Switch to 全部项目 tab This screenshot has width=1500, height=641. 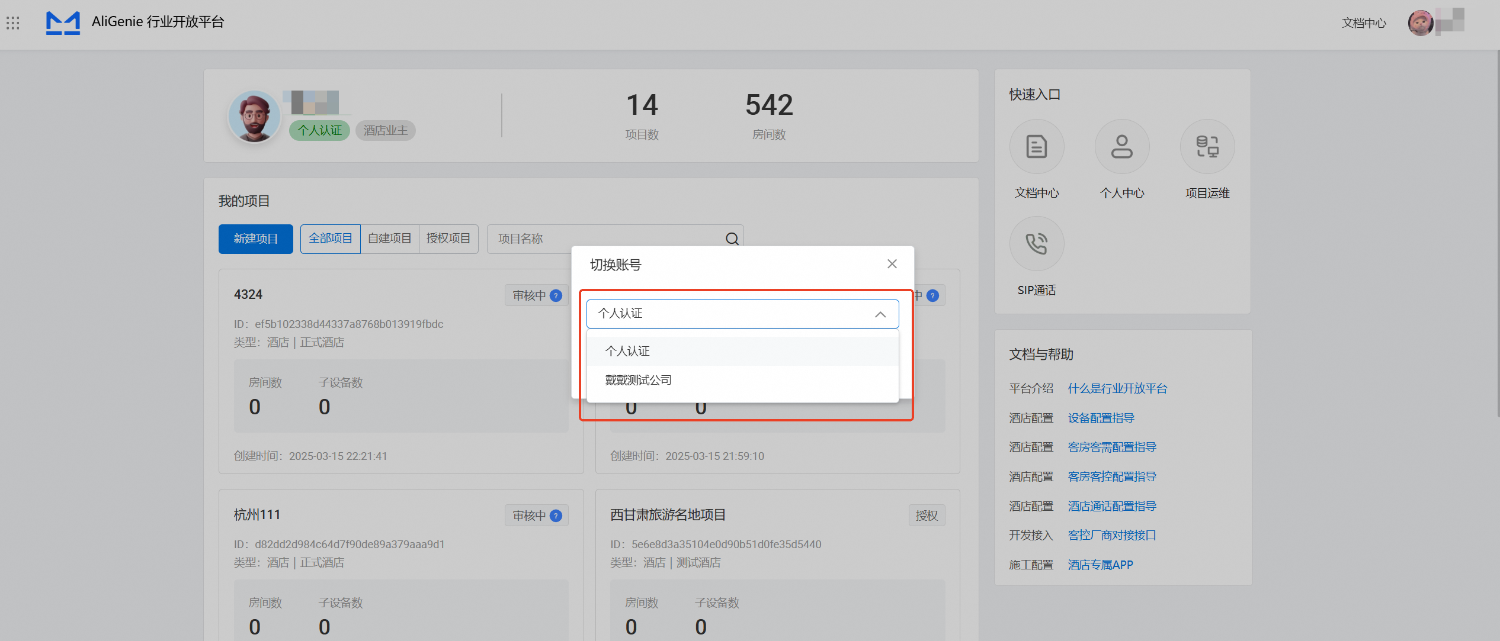coord(331,239)
